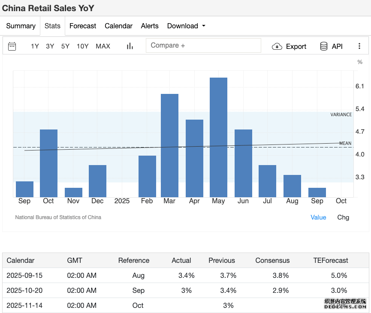Image resolution: width=371 pixels, height=313 pixels.
Task: Switch to the Summary tab
Action: 21,26
